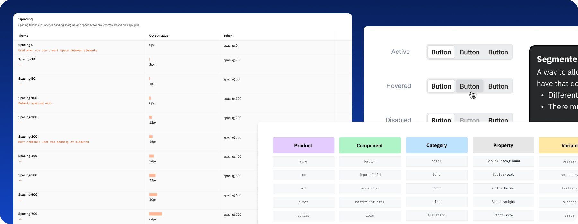Viewport: 578px width, 224px height.
Task: Click the spacing.200 token value
Action: 232,118
